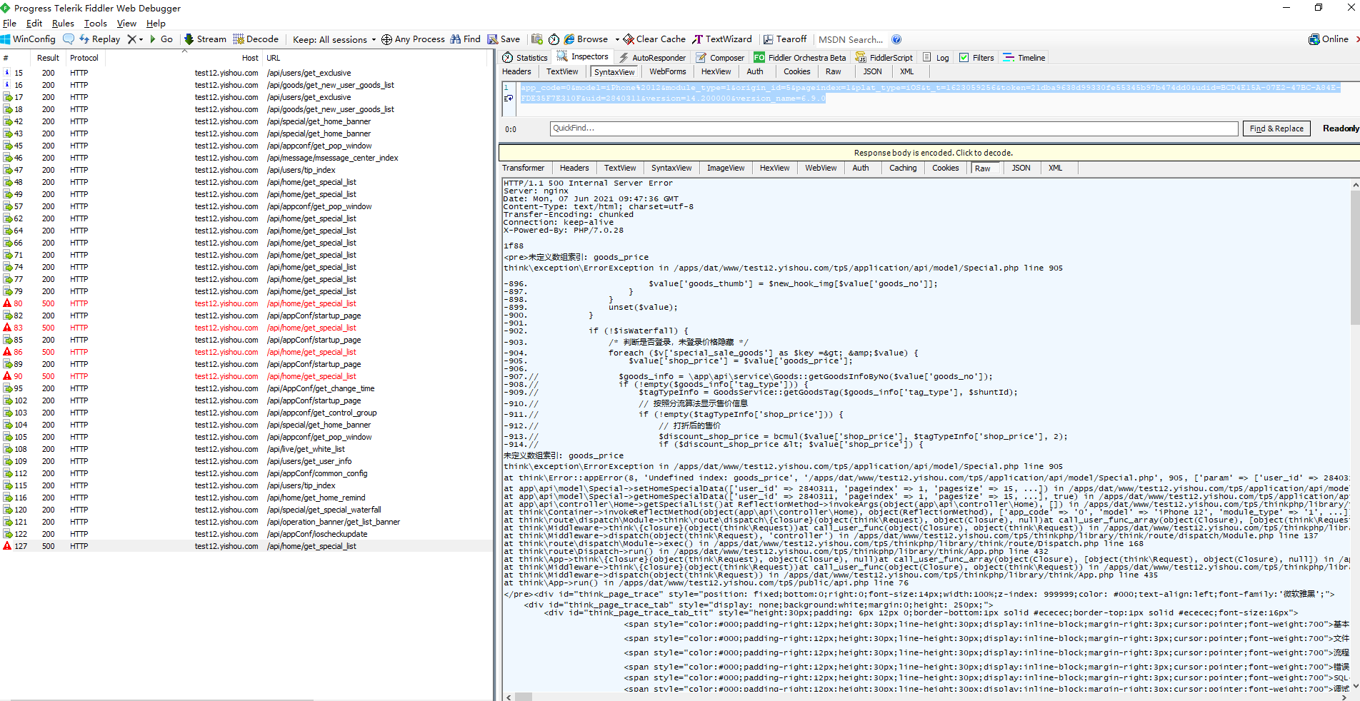The image size is (1360, 701).
Task: Select session 46 msessage_center_index row
Action: click(x=246, y=158)
